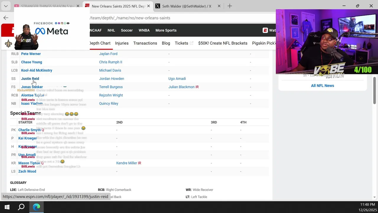This screenshot has height=213, width=378.
Task: Select 'LT: Left Tackle' glossary entry
Action: 196,197
